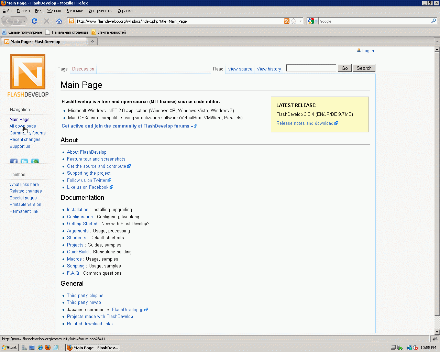Open the View history tab
The width and height of the screenshot is (440, 352).
(269, 69)
